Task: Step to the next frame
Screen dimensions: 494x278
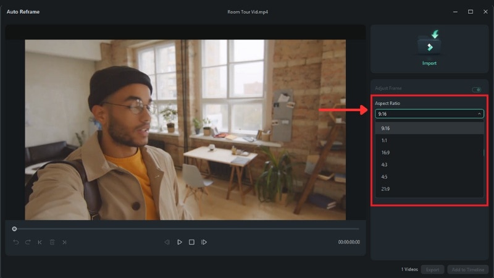Action: tap(204, 242)
